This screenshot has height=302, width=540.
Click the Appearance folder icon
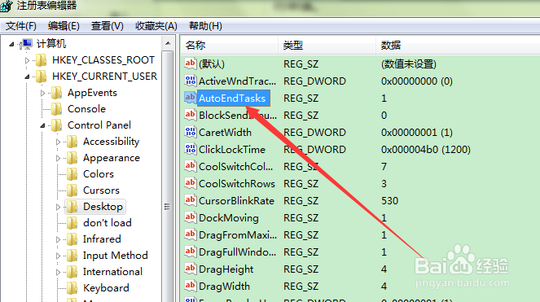coord(72,158)
